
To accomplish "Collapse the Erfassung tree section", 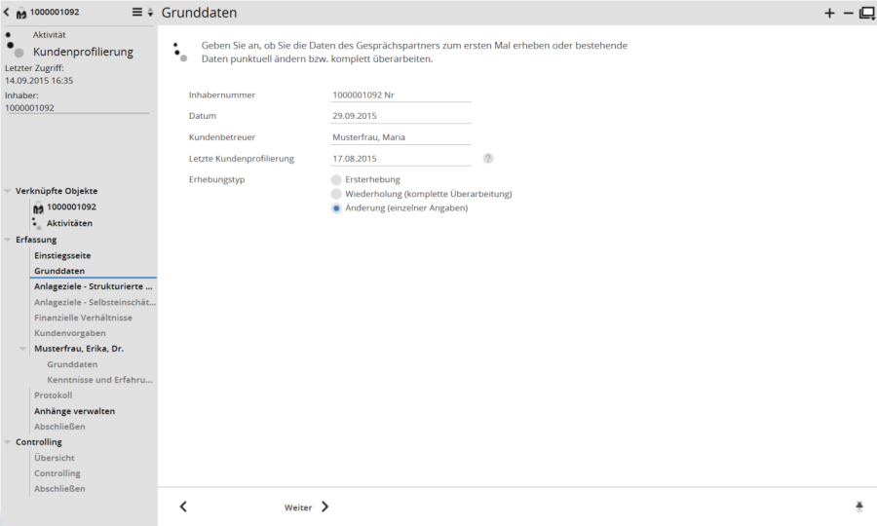I will point(8,240).
